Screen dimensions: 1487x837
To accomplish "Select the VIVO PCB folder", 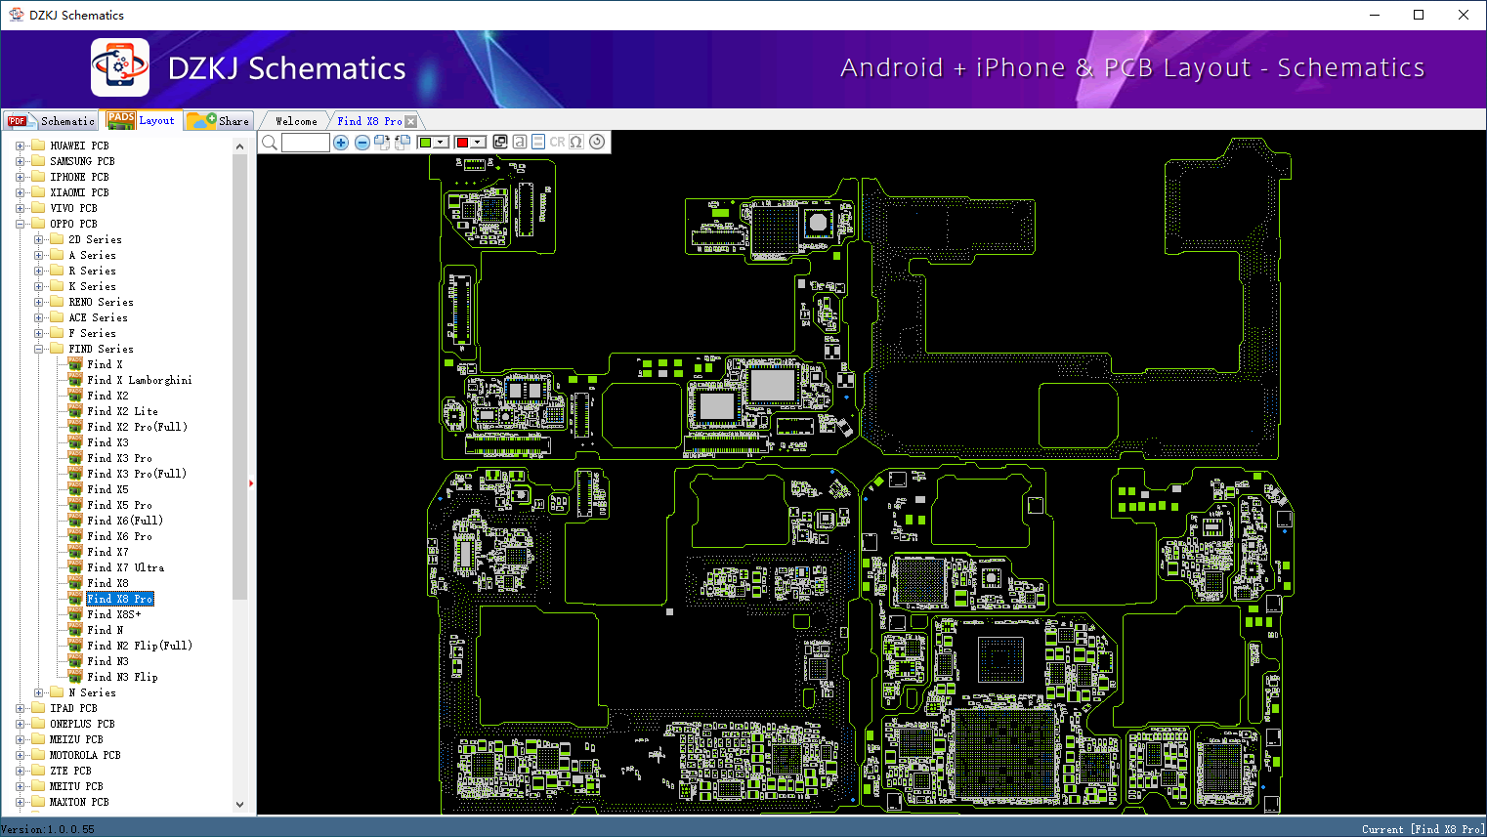I will point(73,208).
